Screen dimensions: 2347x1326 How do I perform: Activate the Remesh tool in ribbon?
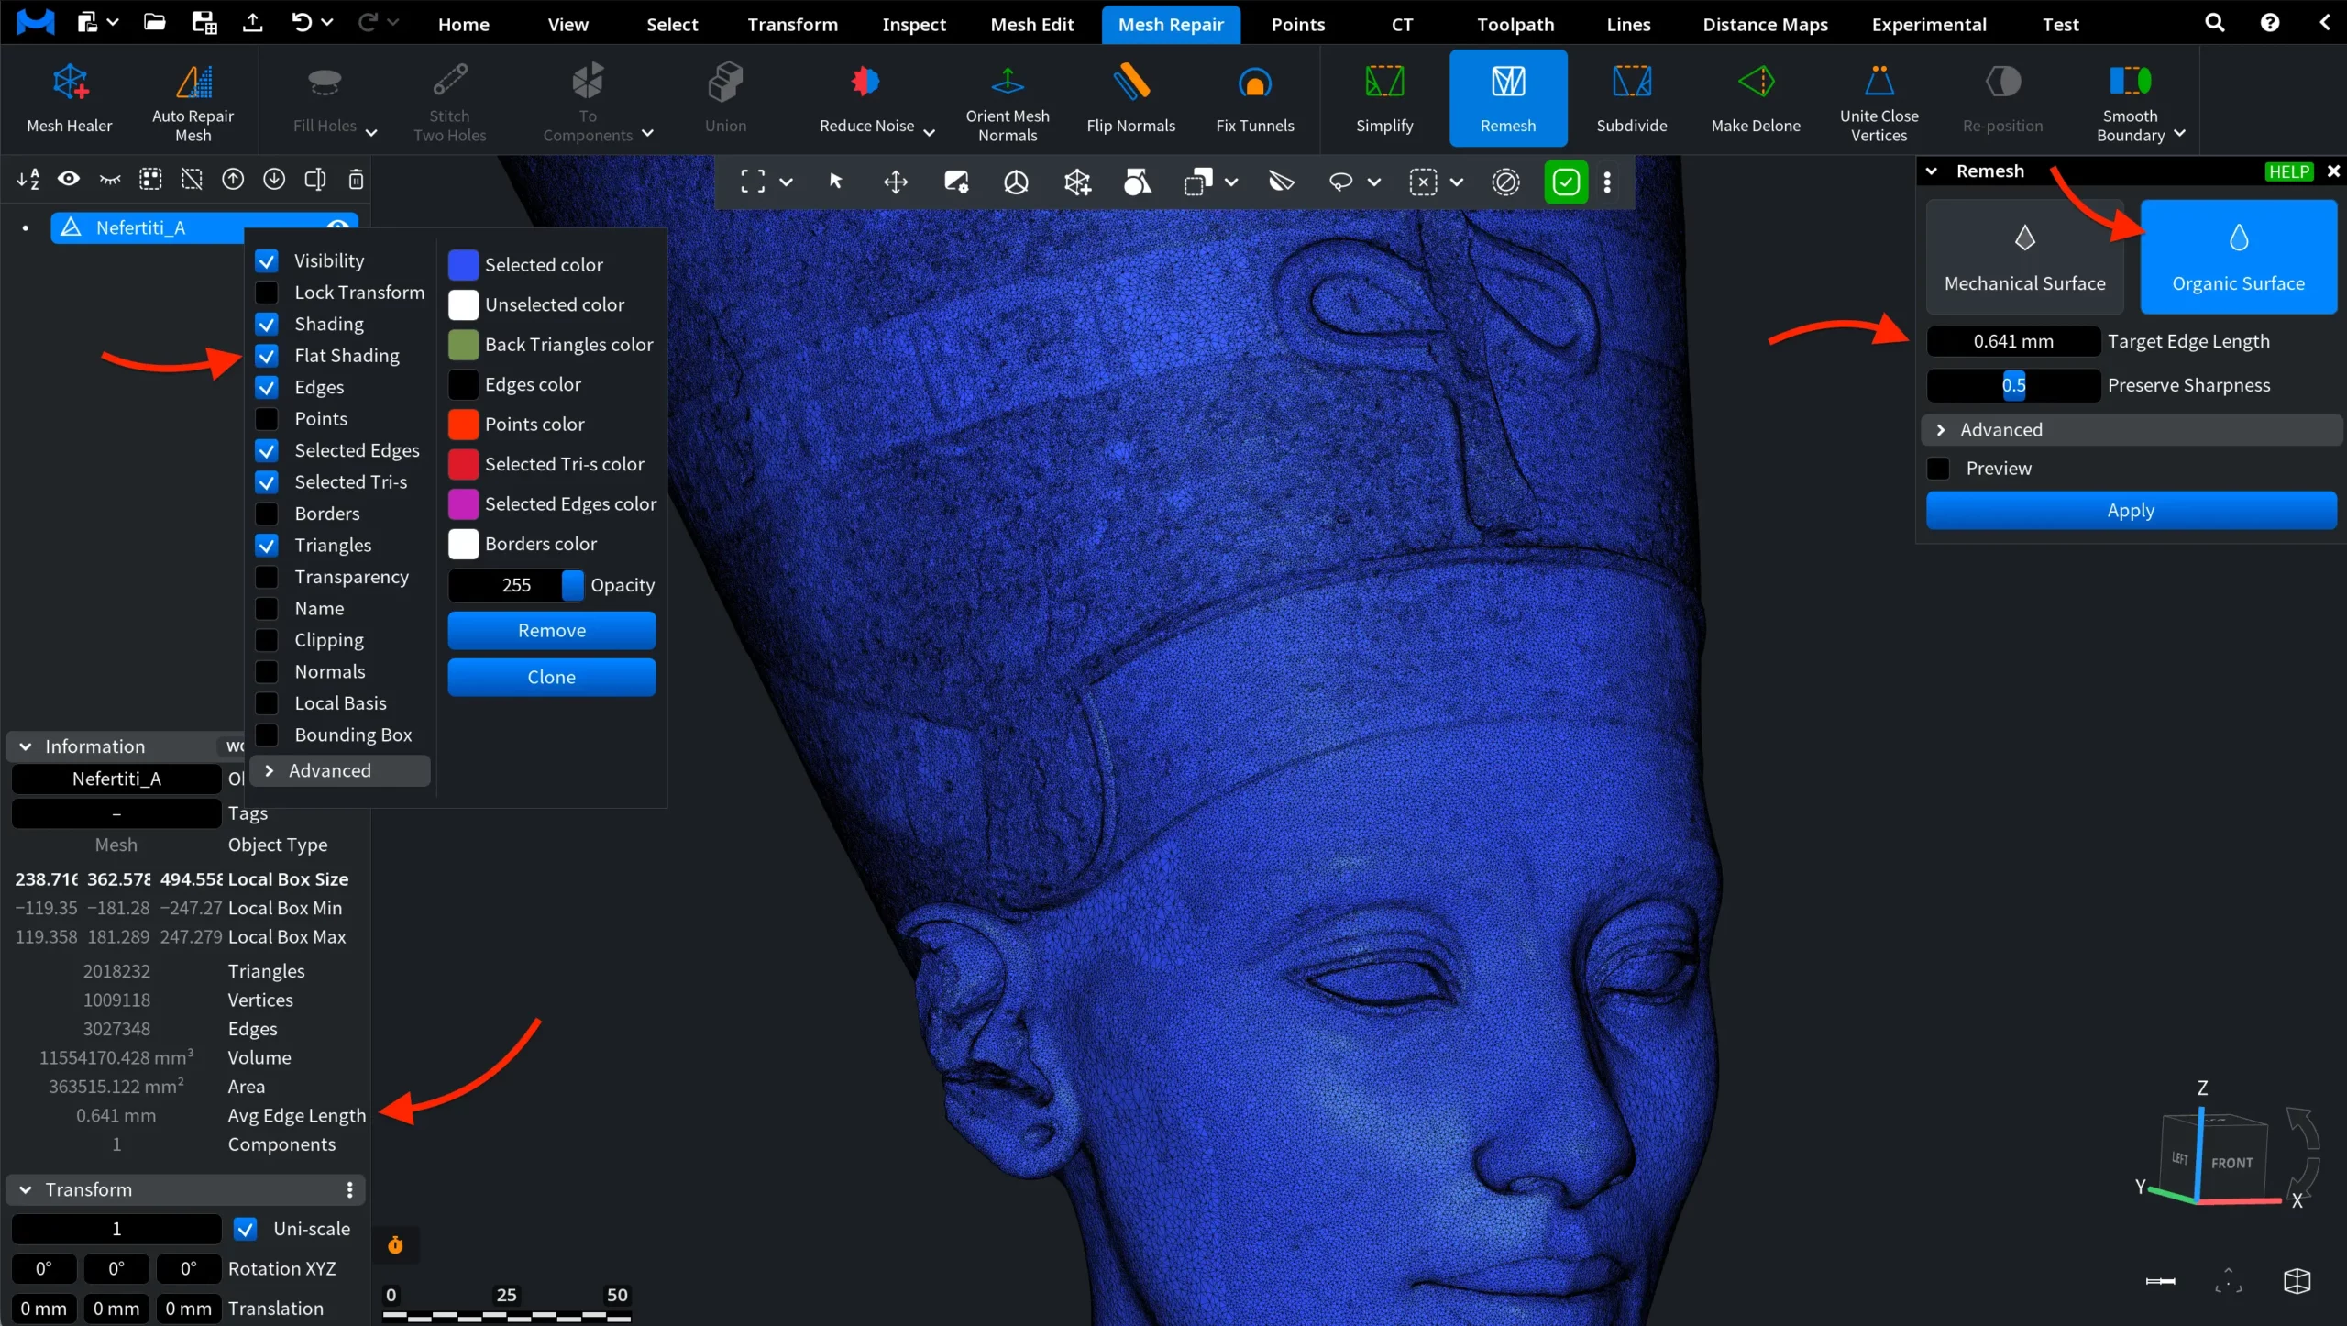pyautogui.click(x=1508, y=99)
